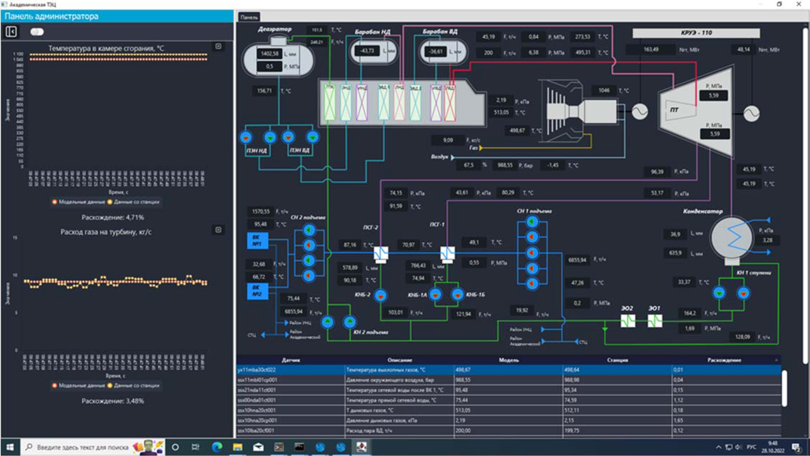Select the red ПЭН НД pump

(246, 138)
